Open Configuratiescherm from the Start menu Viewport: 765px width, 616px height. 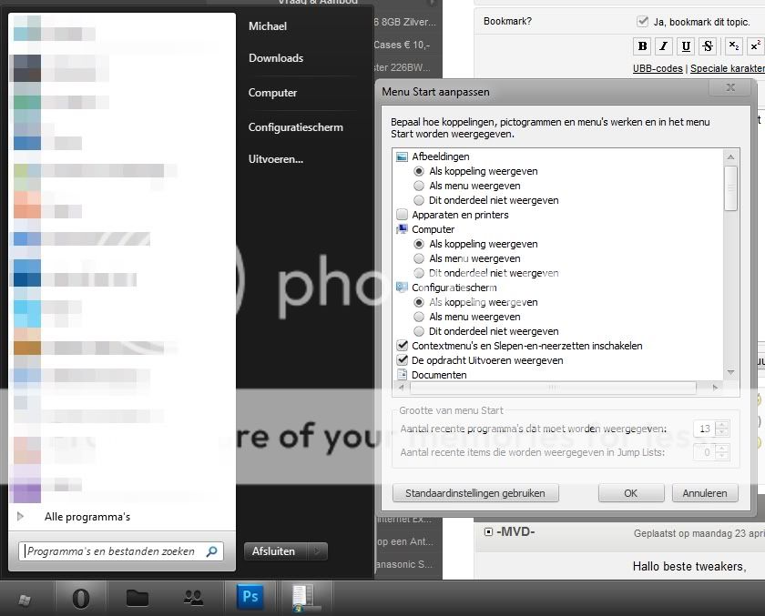point(296,127)
